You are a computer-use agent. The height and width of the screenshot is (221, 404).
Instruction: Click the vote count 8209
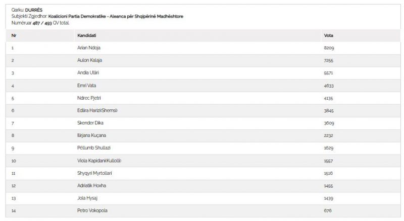329,48
